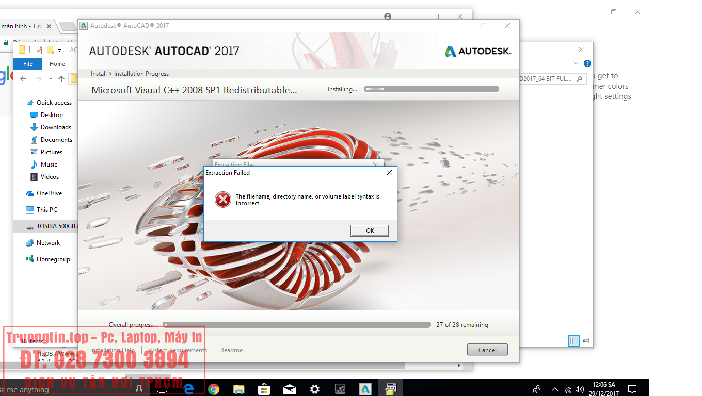702x396 pixels.
Task: Open recent locations dropdown in File Explorer
Action: coord(51,79)
